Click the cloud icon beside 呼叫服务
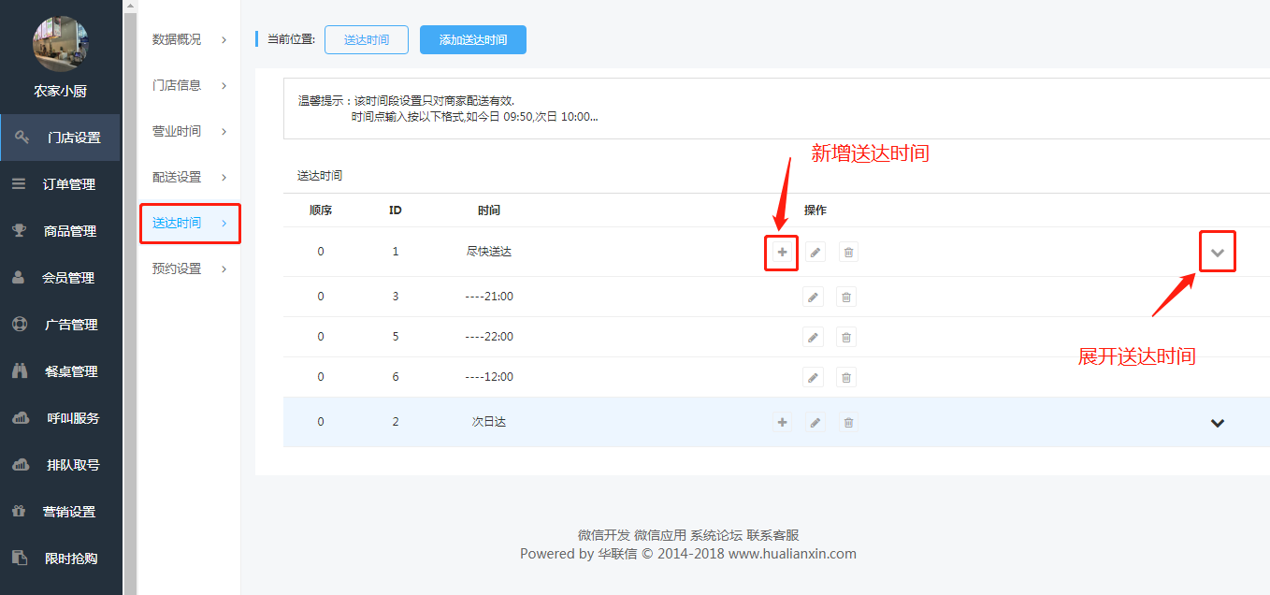The width and height of the screenshot is (1270, 595). pyautogui.click(x=20, y=418)
